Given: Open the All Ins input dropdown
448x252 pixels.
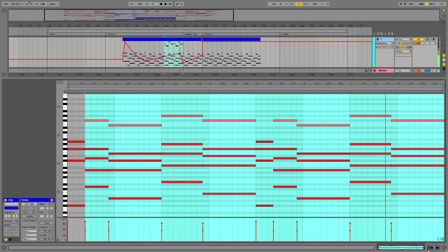Looking at the screenshot, I should click(x=403, y=39).
